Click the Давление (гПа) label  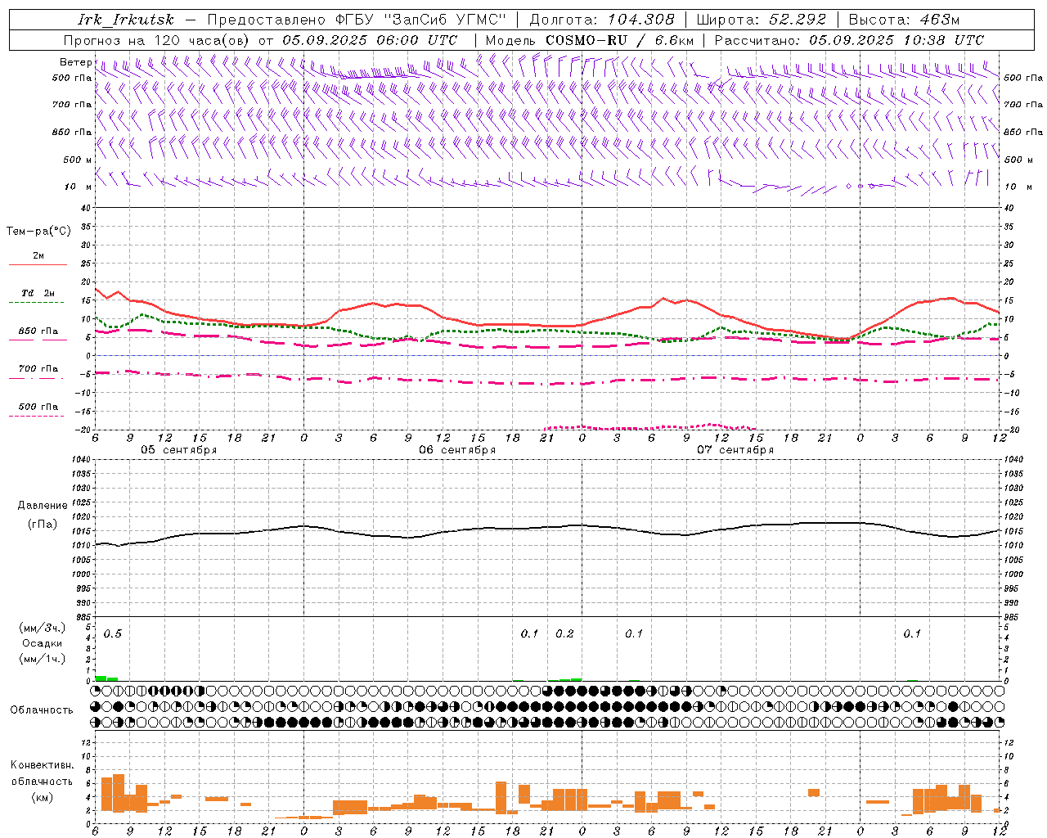(43, 515)
